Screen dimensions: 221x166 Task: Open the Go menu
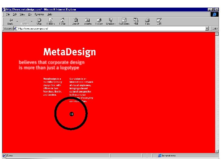(30, 14)
